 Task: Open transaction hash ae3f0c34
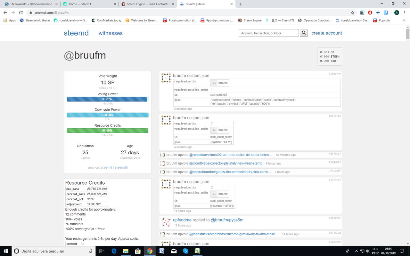[x=335, y=180]
